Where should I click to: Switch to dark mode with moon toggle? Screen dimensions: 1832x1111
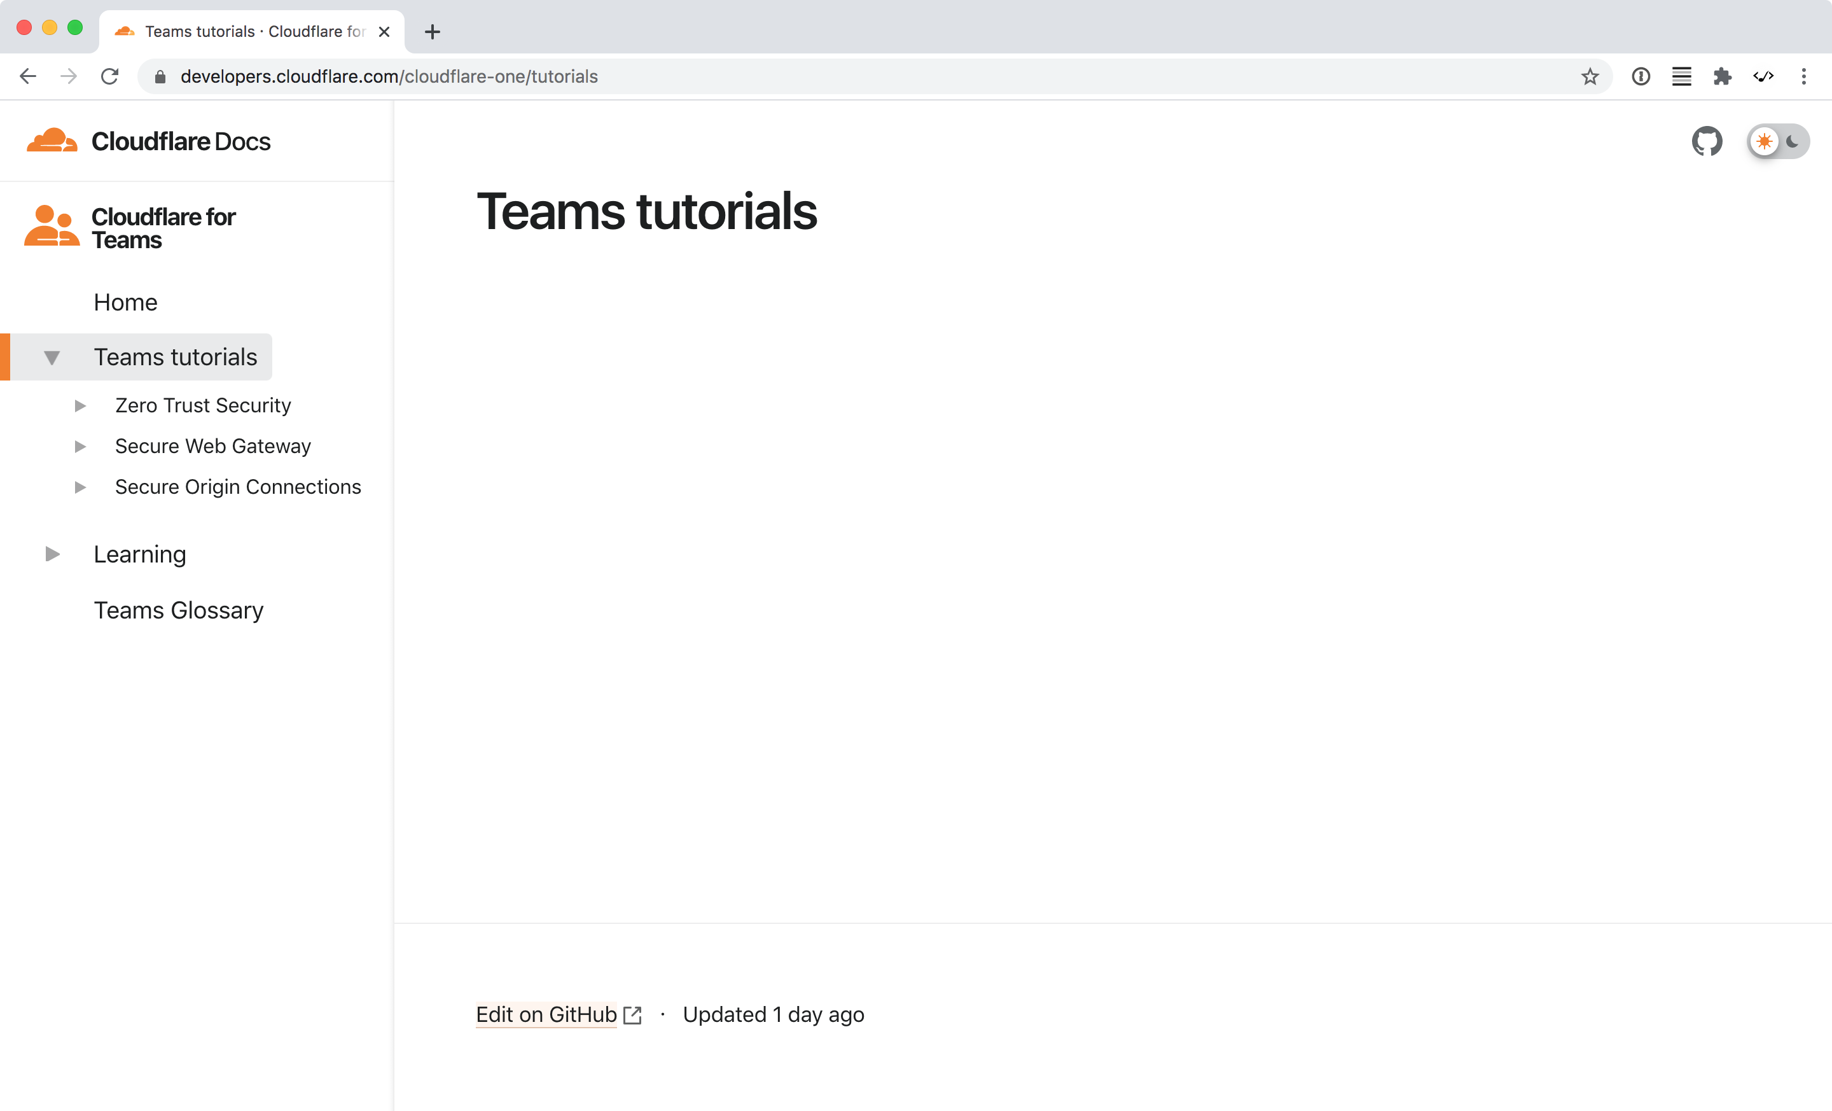point(1793,141)
